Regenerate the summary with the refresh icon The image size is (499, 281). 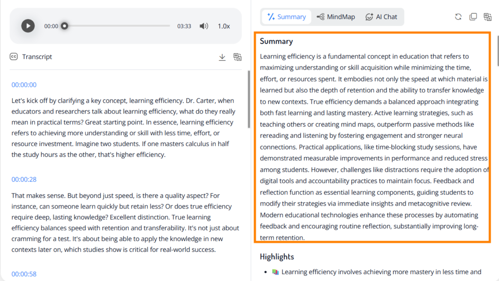click(x=458, y=17)
